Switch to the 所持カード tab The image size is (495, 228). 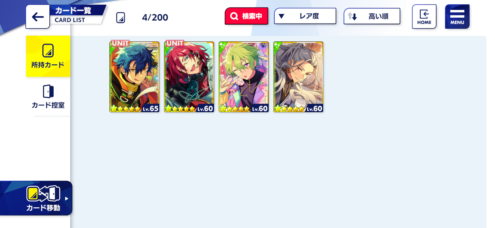[48, 56]
